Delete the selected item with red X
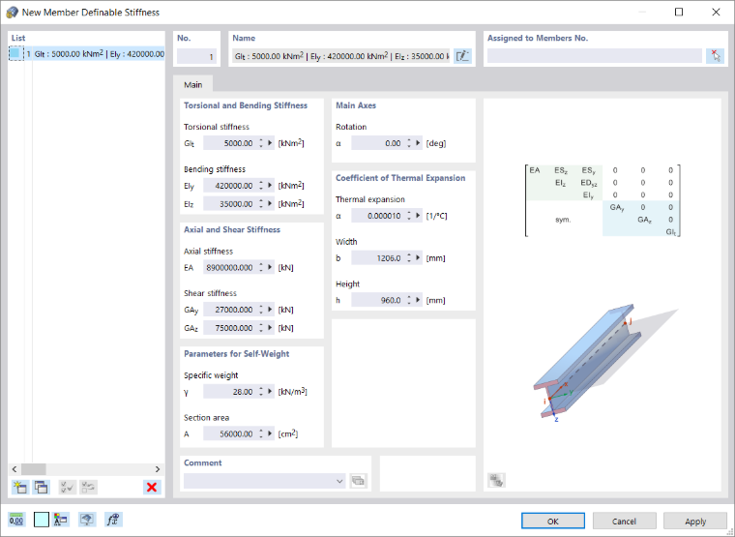The width and height of the screenshot is (735, 537). [x=152, y=488]
